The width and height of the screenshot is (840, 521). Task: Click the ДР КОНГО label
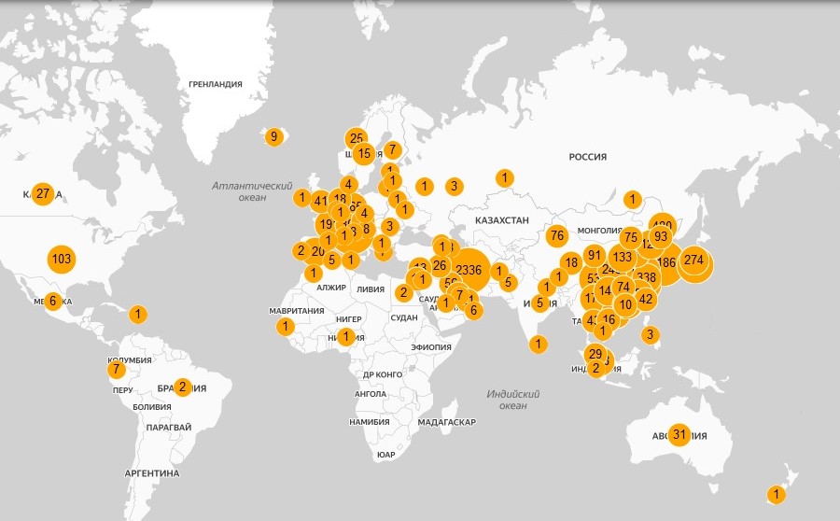pos(383,374)
